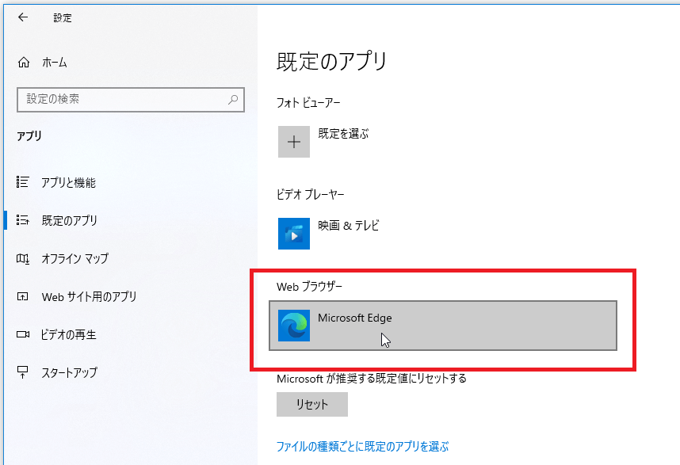Open Web browser chooser via Microsoft Edge text
This screenshot has width=680, height=465.
pos(355,318)
